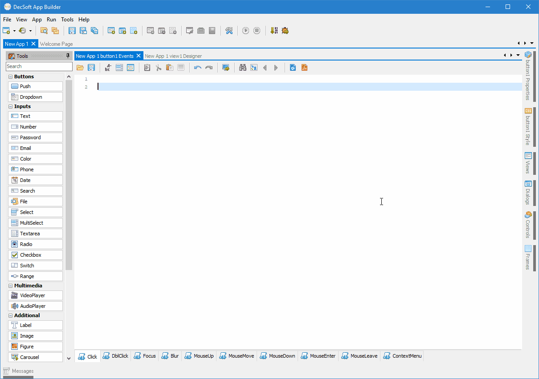The image size is (539, 379).
Task: Click the Find binoculars icon
Action: point(243,68)
